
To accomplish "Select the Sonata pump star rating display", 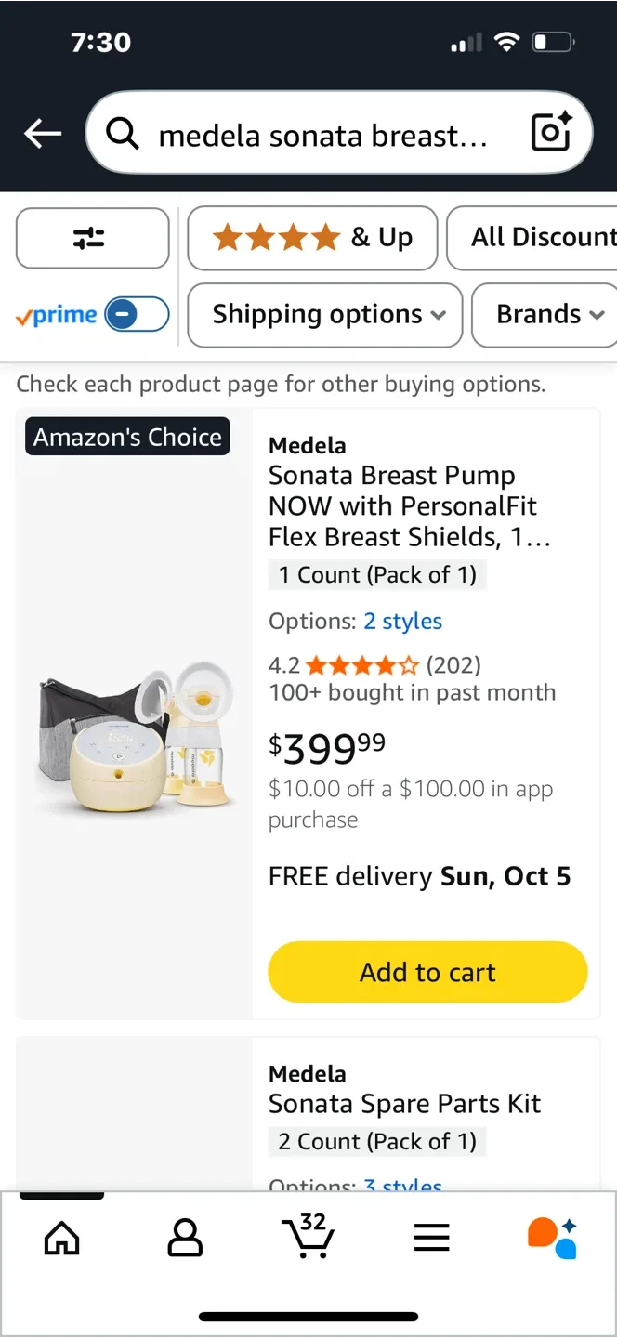I will (361, 665).
